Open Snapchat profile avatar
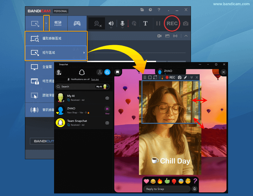 (x=59, y=72)
